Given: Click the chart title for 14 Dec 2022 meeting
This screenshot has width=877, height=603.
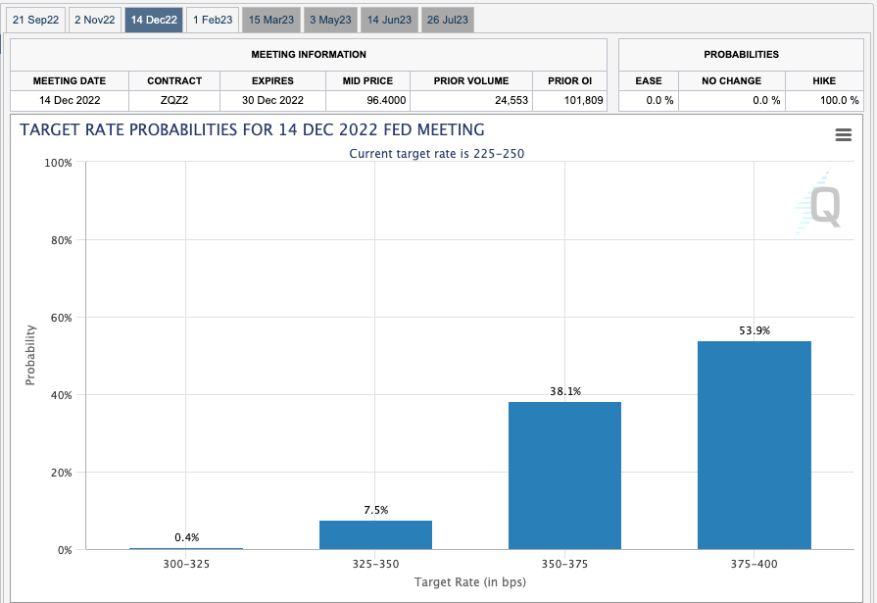Looking at the screenshot, I should (252, 129).
